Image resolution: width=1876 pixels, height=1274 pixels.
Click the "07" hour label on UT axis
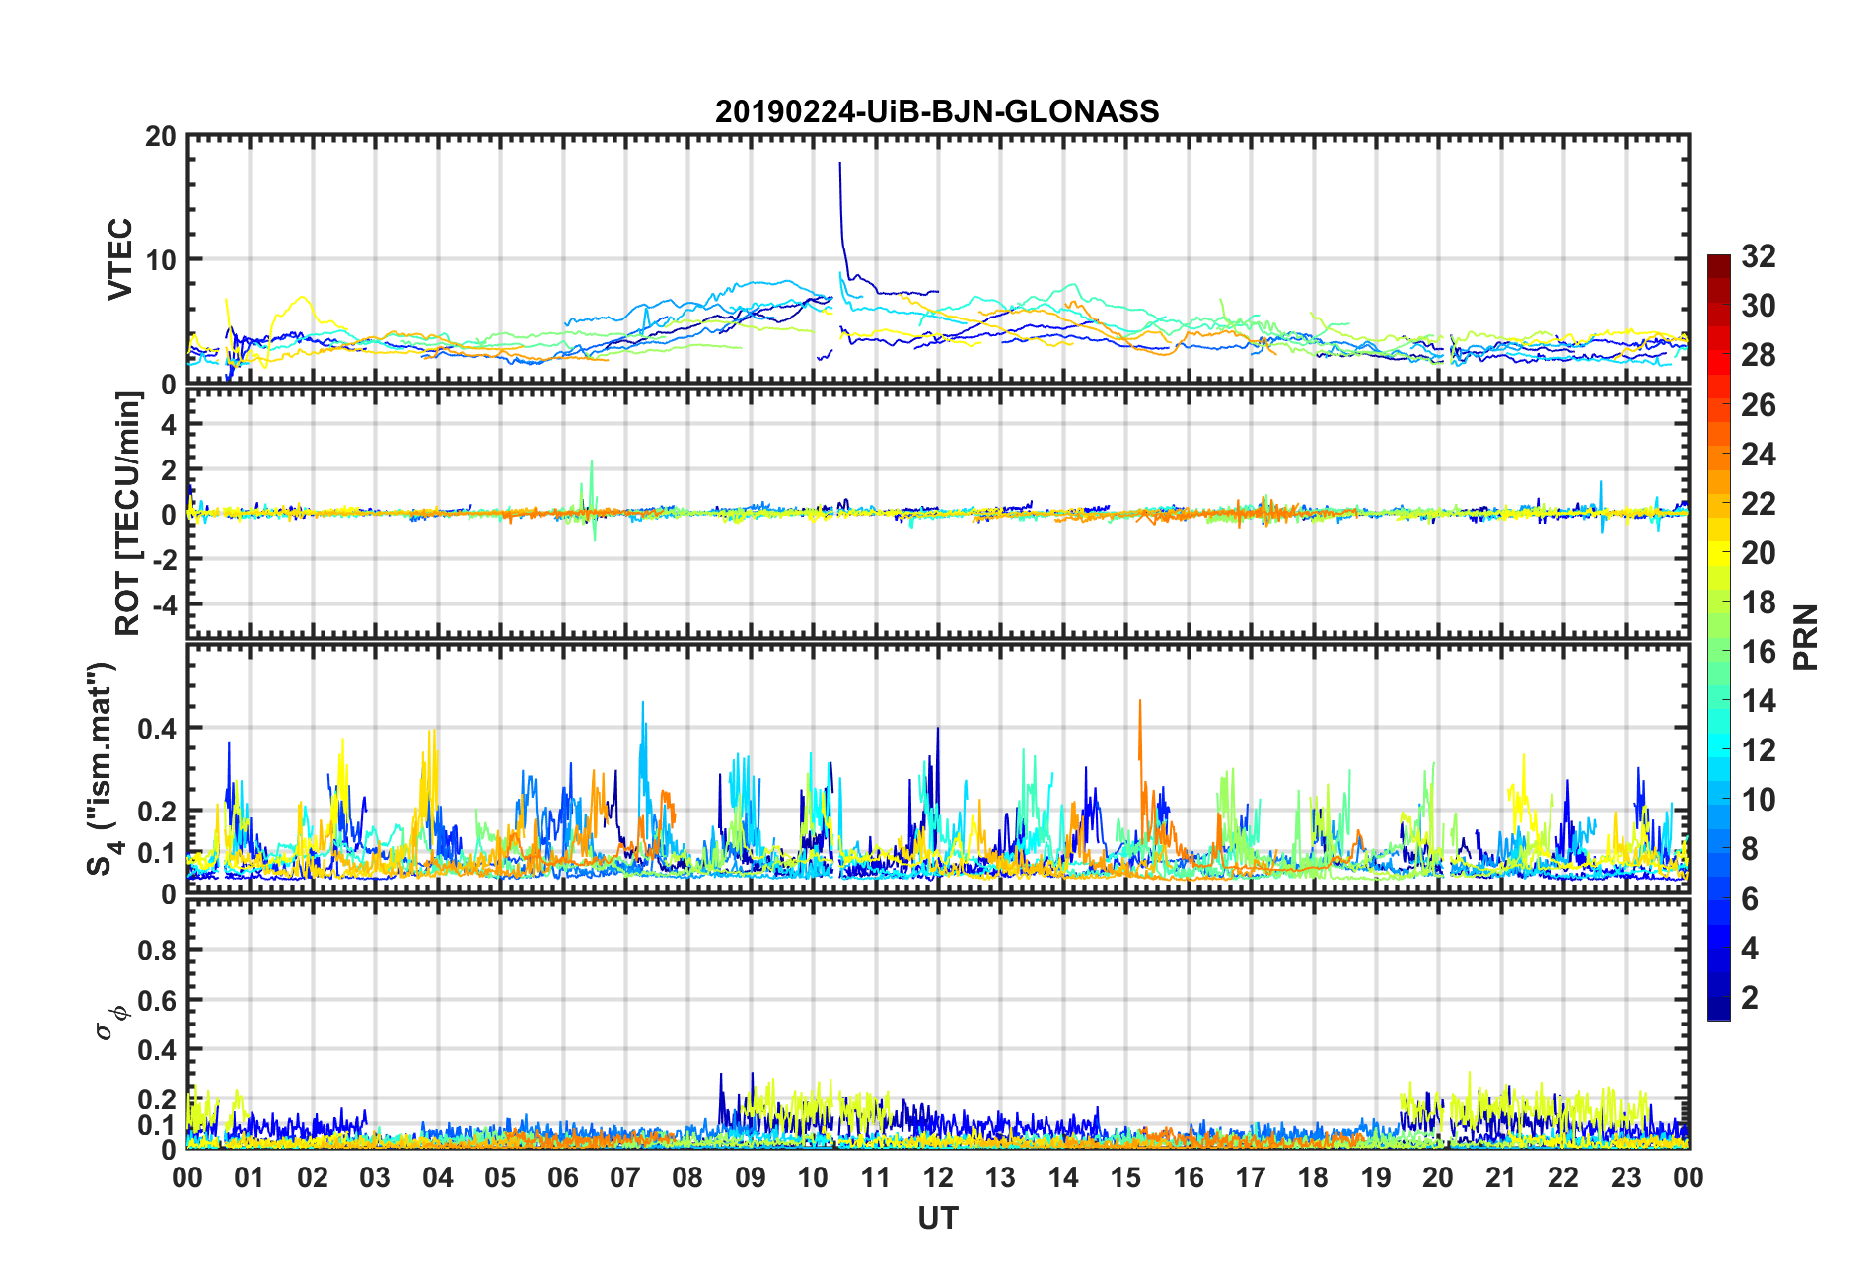(625, 1177)
